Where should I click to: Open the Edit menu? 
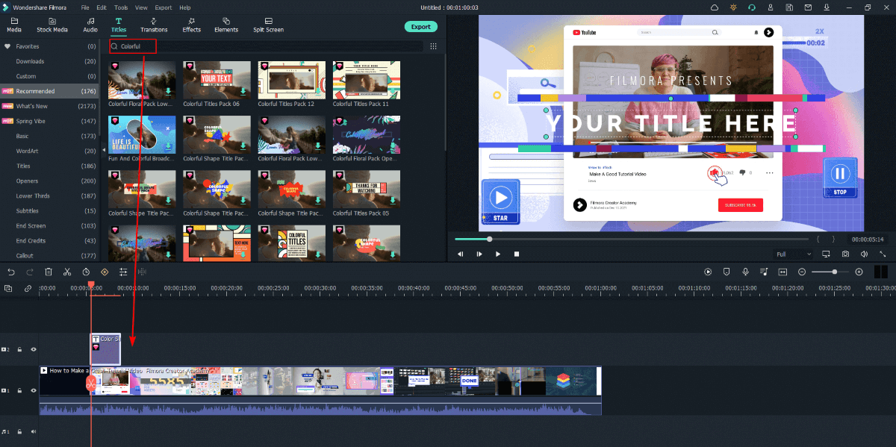pyautogui.click(x=102, y=7)
